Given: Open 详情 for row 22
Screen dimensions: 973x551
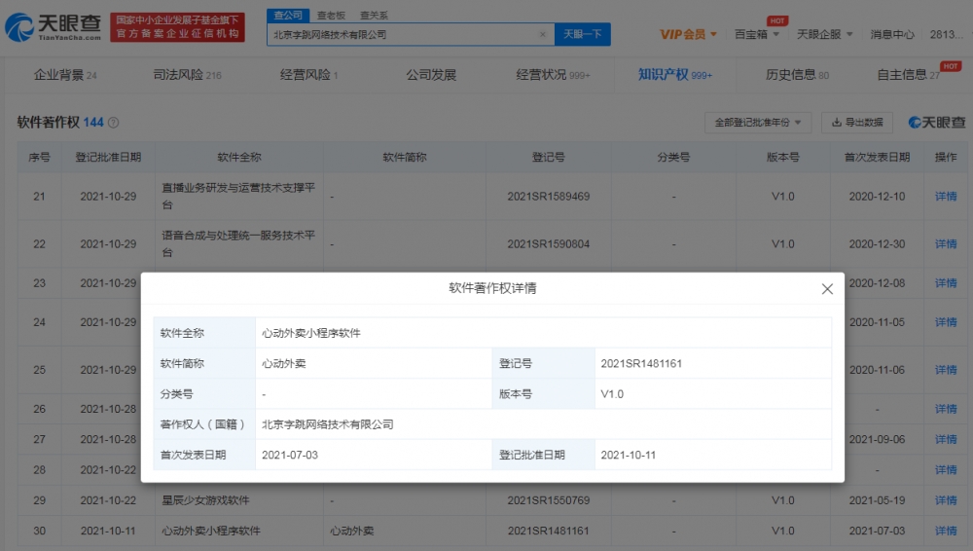Looking at the screenshot, I should [946, 244].
